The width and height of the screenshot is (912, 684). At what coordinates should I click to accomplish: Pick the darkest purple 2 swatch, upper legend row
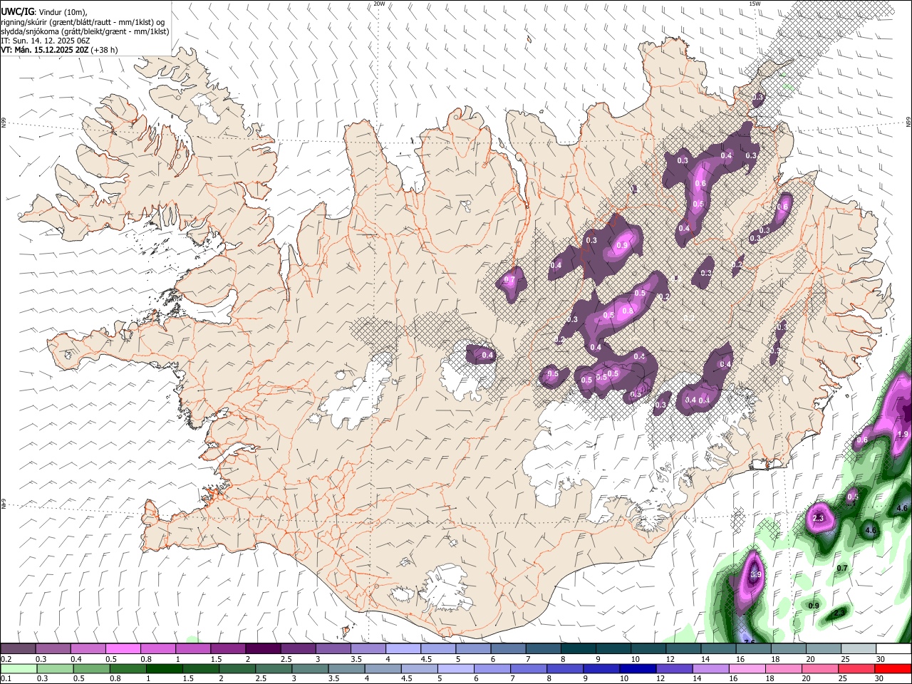pos(263,648)
